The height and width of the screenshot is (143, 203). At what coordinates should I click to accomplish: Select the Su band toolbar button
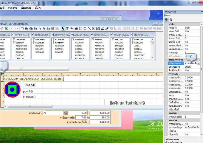48,29
